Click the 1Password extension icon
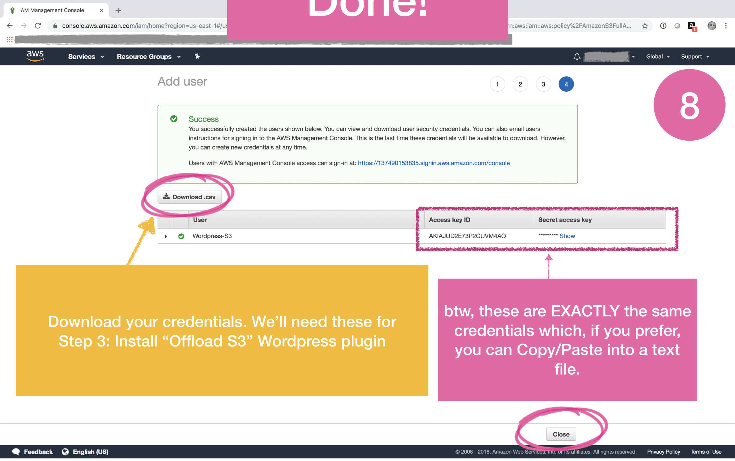735x461 pixels. tap(663, 25)
